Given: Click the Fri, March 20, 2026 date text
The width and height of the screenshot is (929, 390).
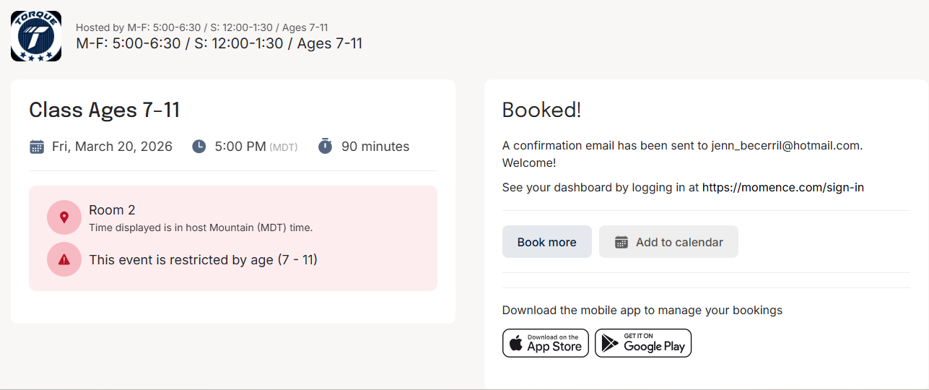Looking at the screenshot, I should point(112,147).
